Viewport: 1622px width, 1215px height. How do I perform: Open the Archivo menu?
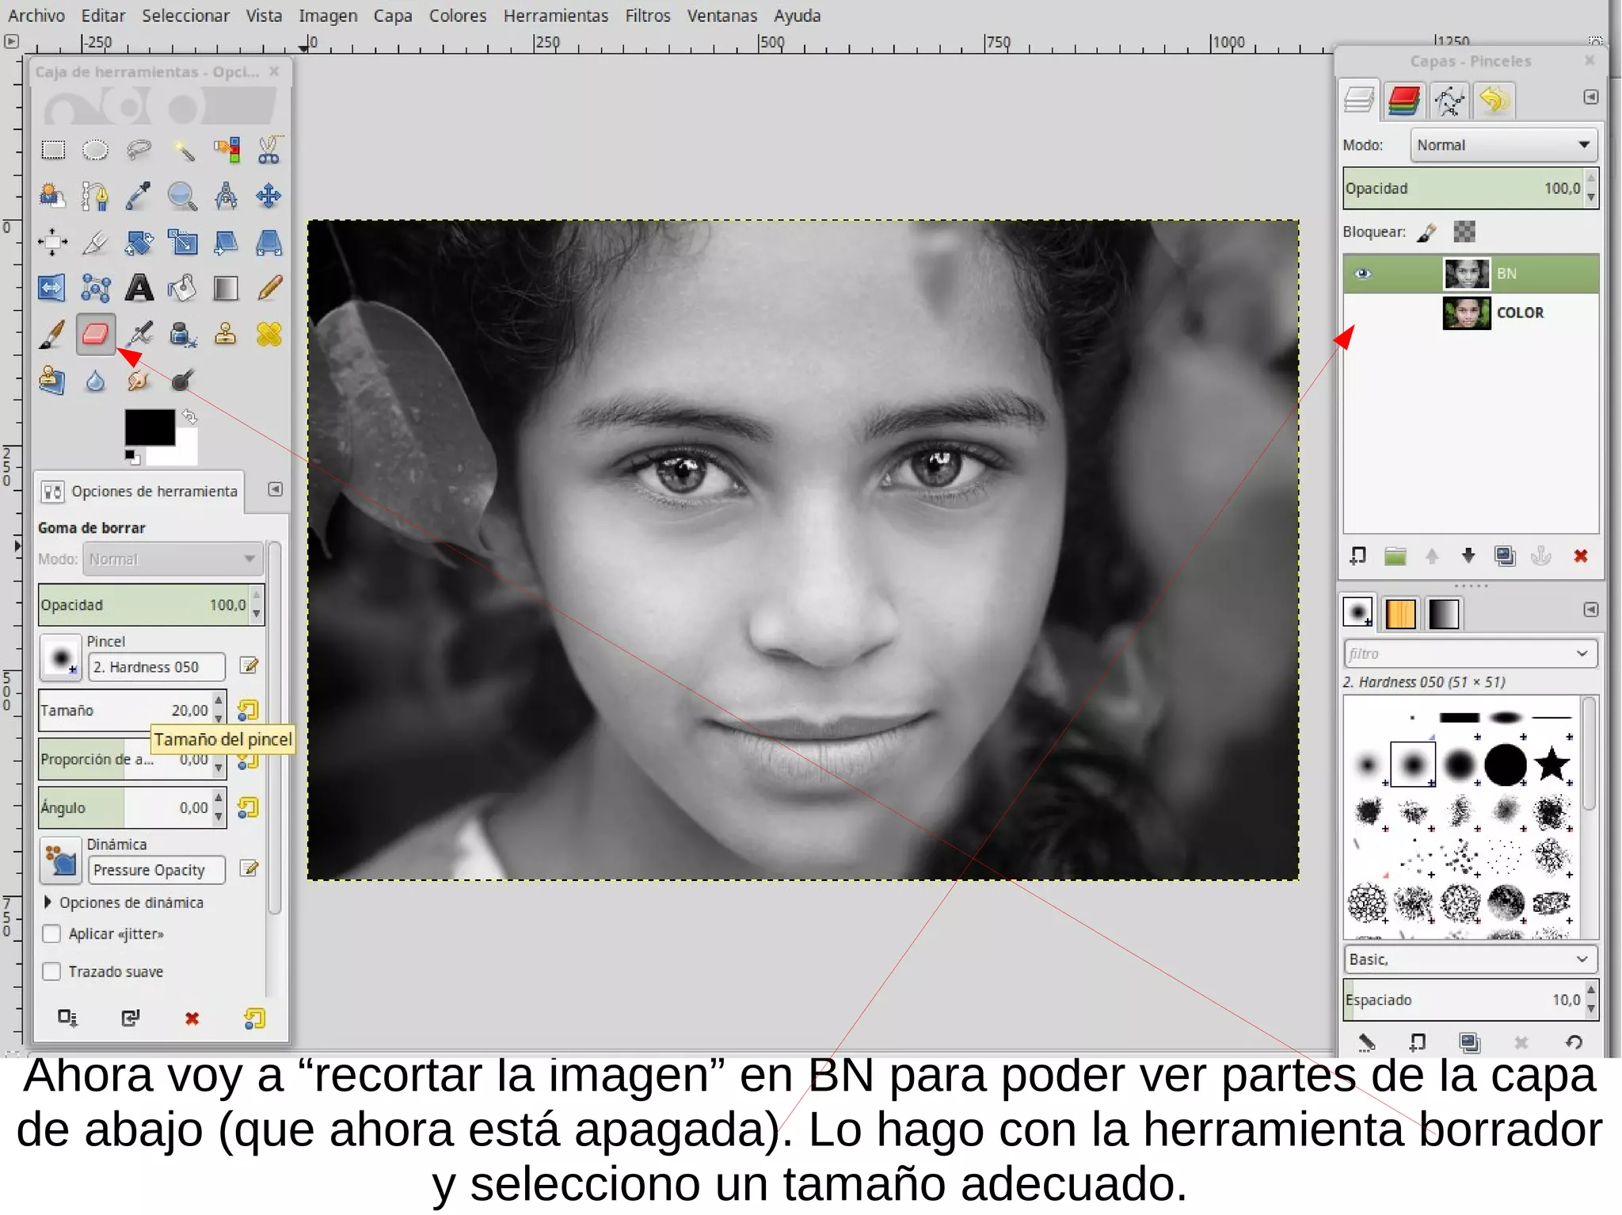[x=36, y=16]
